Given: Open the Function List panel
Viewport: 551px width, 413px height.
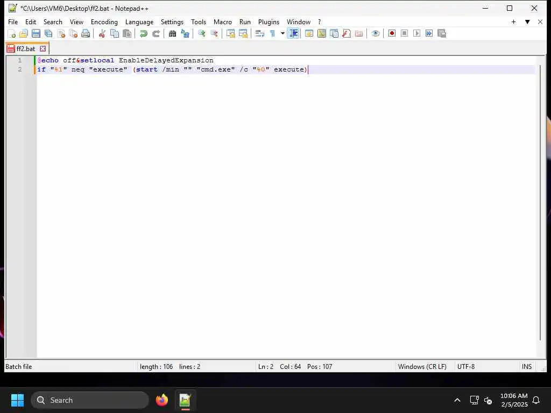Looking at the screenshot, I should [x=347, y=34].
